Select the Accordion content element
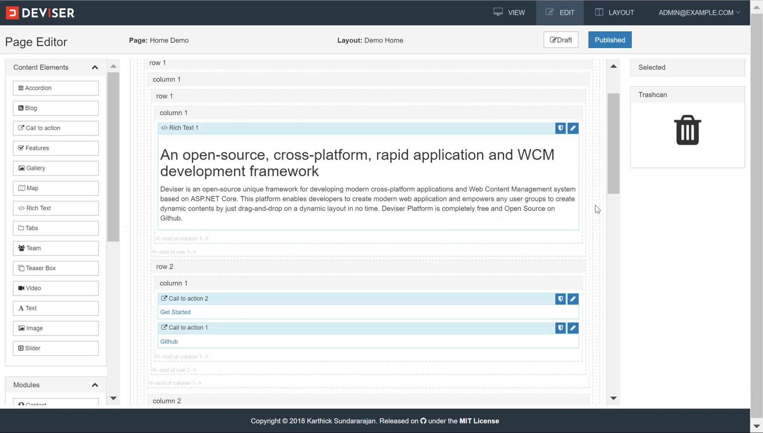Viewport: 763px width, 433px height. pos(56,88)
